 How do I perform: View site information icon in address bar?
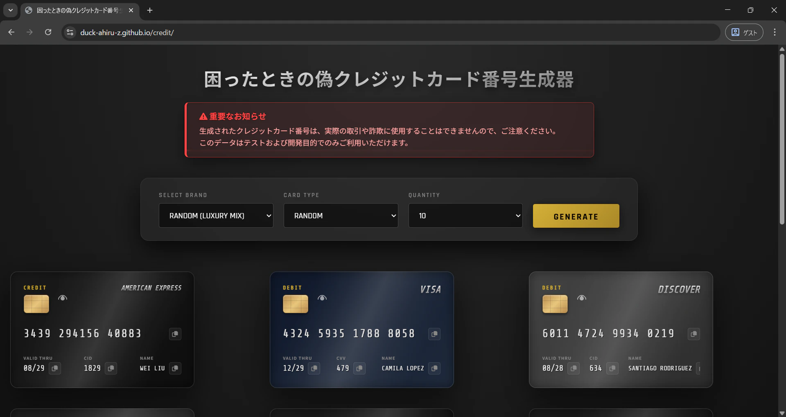(x=70, y=32)
